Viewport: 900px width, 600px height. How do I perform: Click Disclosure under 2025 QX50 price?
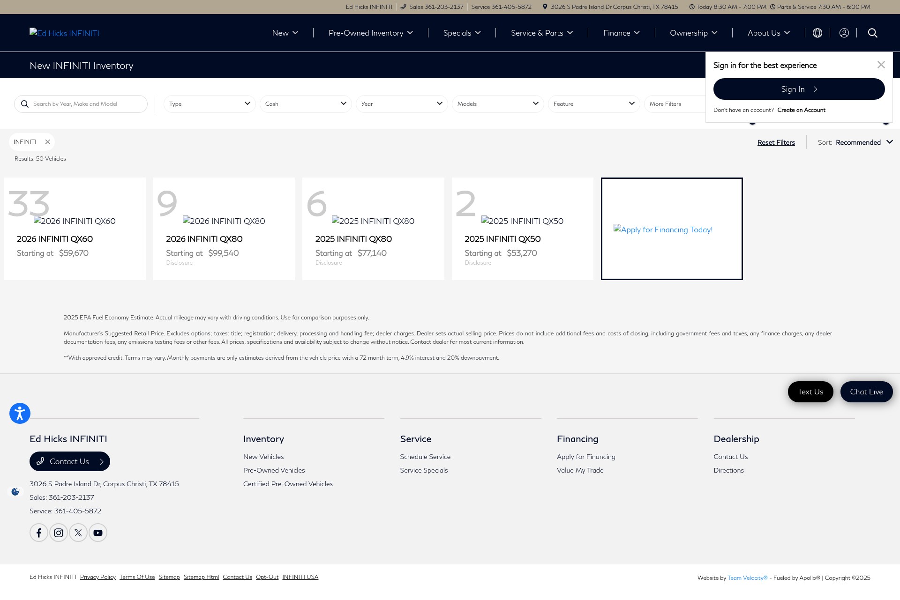tap(478, 263)
